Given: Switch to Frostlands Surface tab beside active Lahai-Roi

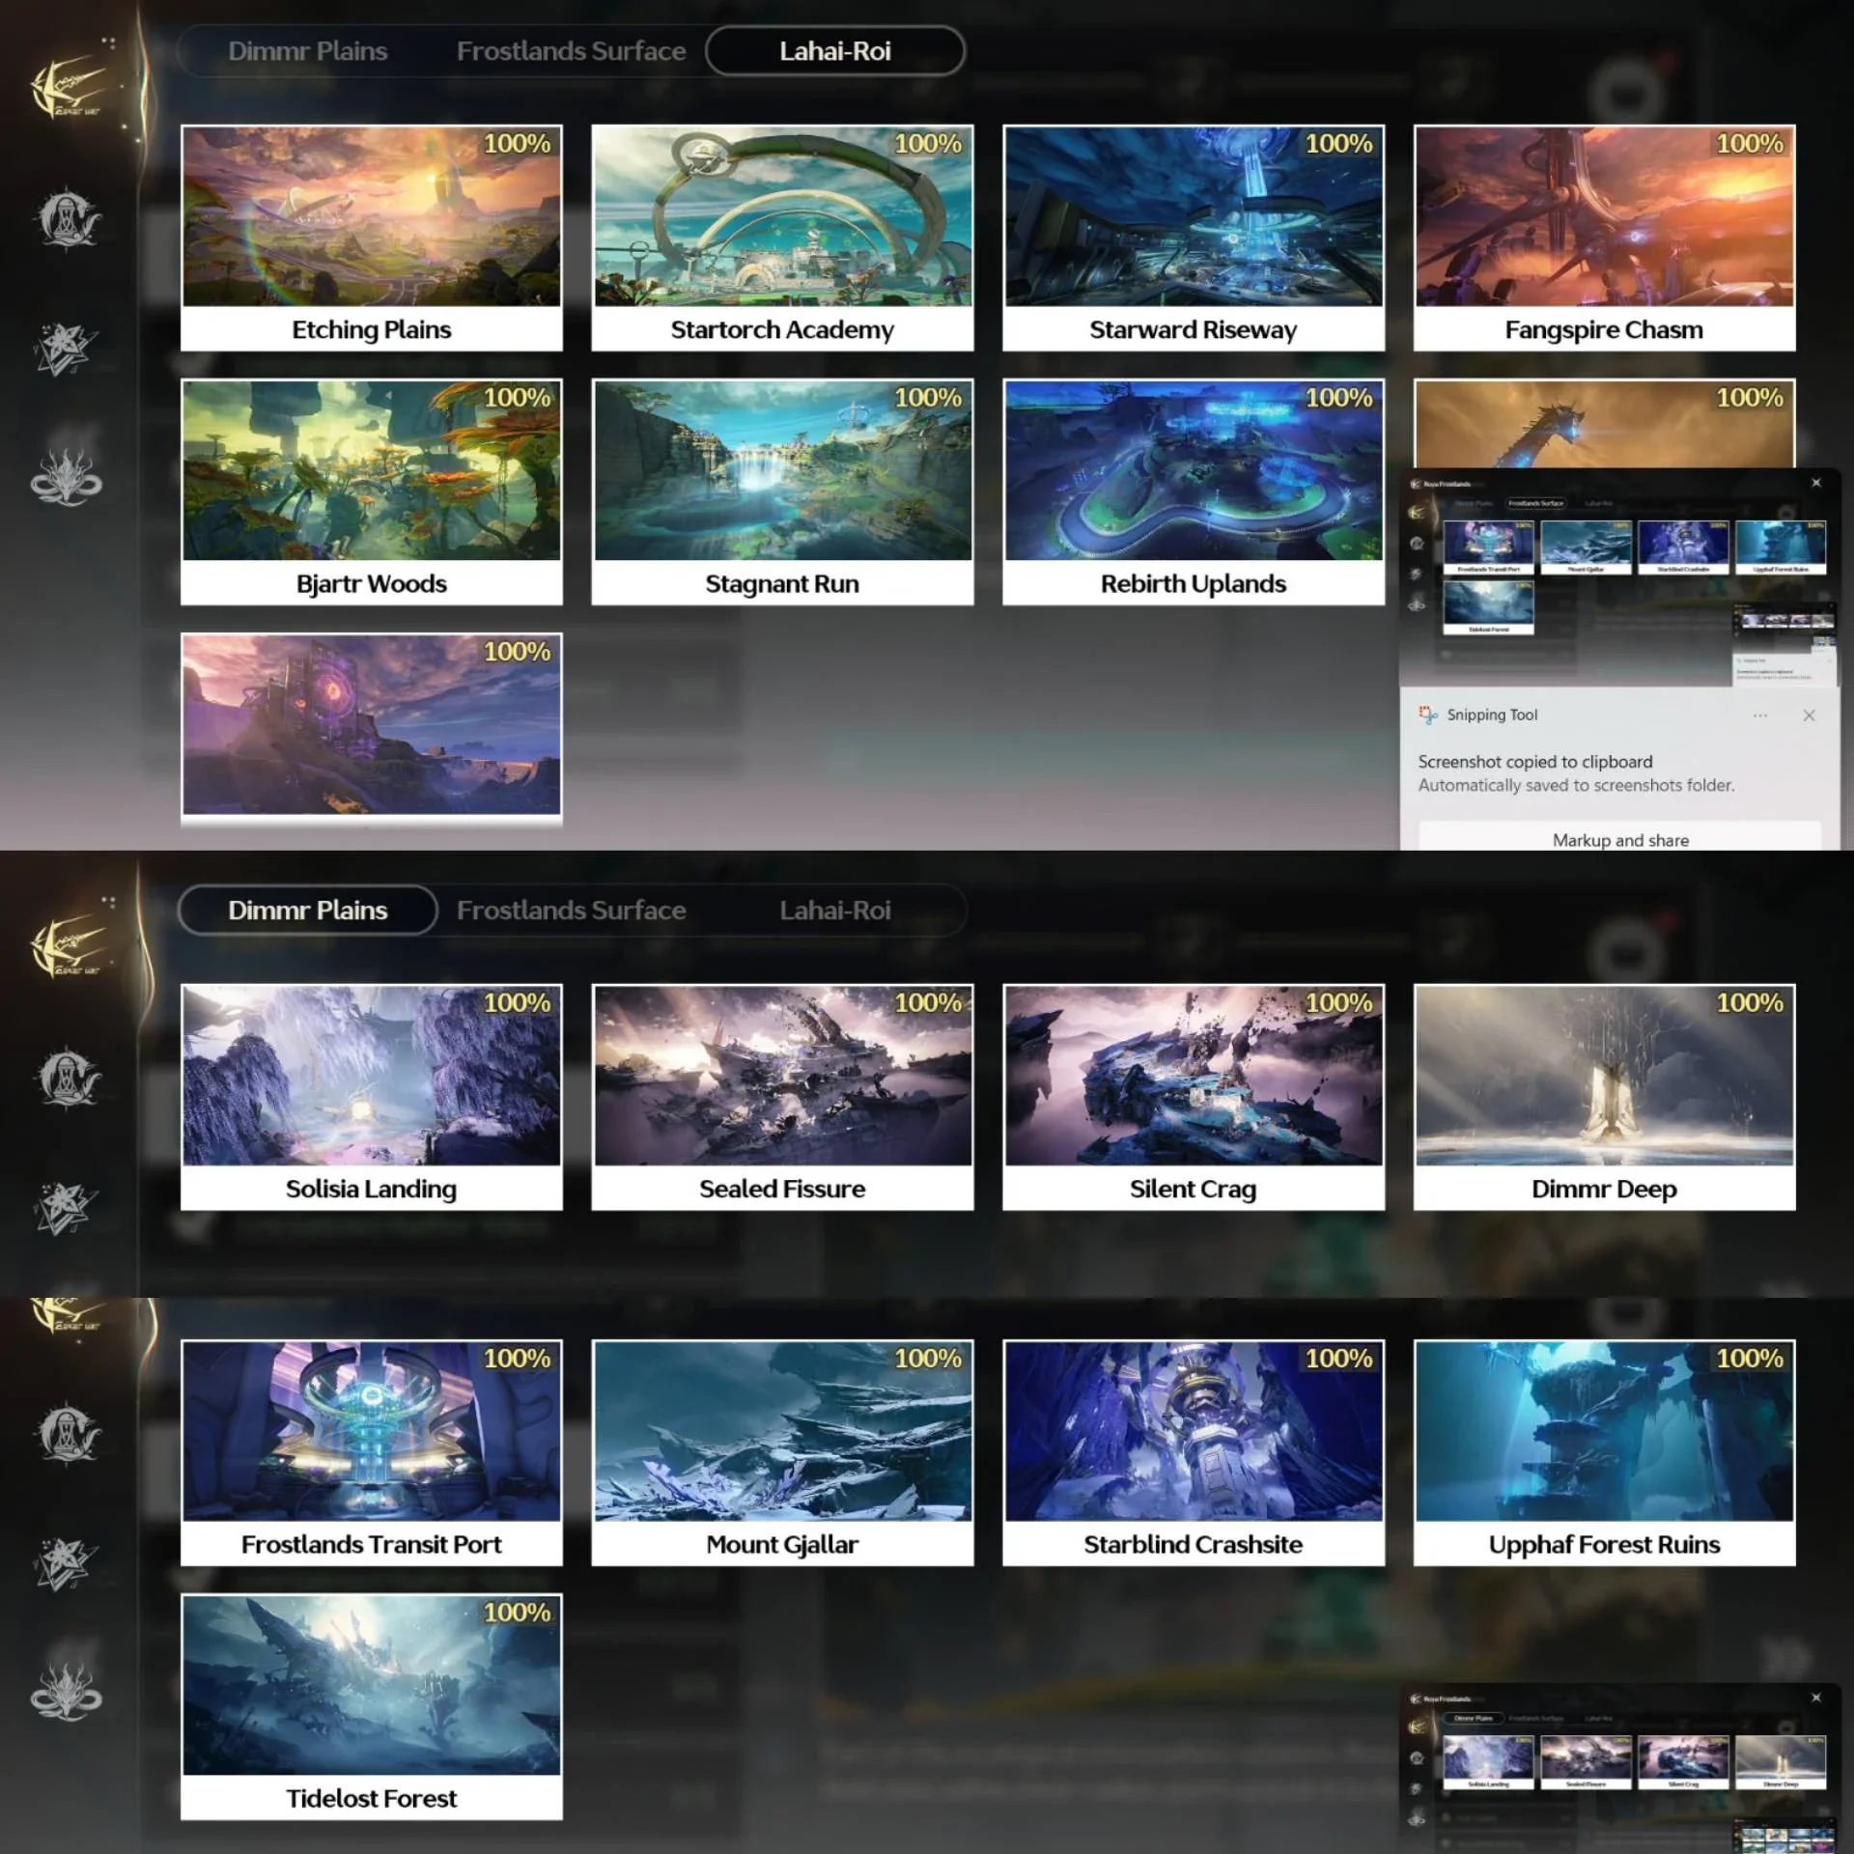Looking at the screenshot, I should click(x=571, y=51).
